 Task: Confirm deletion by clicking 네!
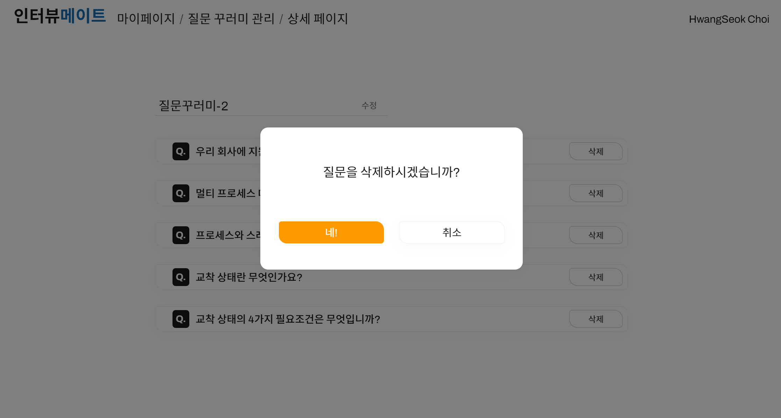[331, 232]
